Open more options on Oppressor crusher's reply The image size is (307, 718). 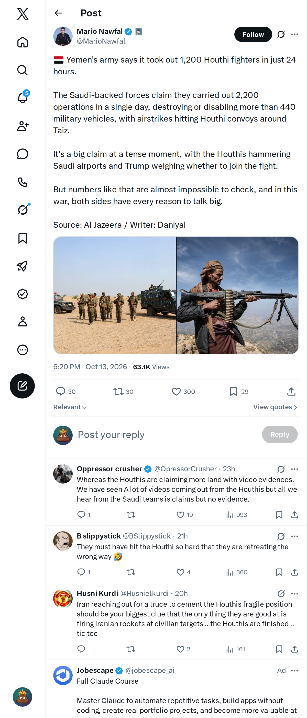tap(294, 469)
